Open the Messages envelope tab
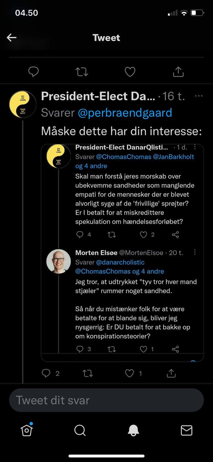Viewport: 213px width, 462px height. 186,430
